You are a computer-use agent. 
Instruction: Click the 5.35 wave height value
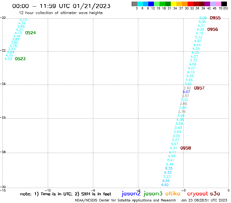click(x=202, y=22)
